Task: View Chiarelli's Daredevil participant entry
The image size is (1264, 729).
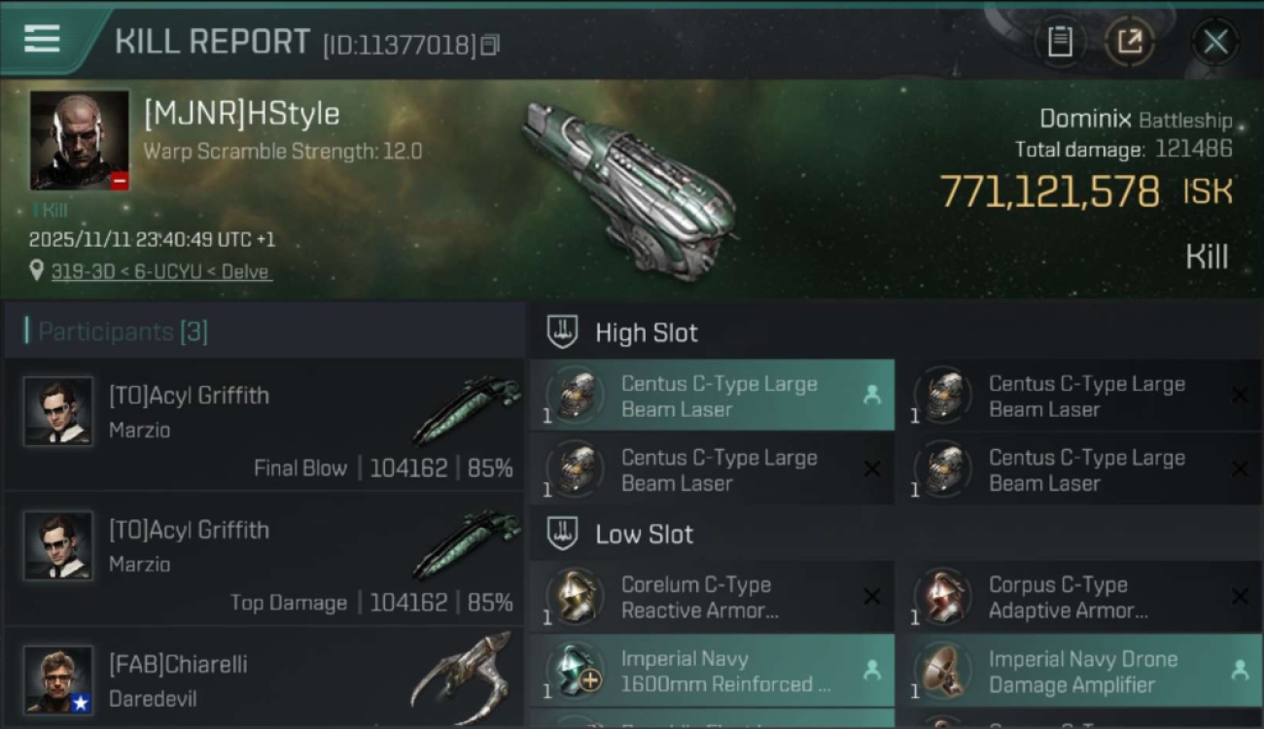Action: pyautogui.click(x=264, y=680)
